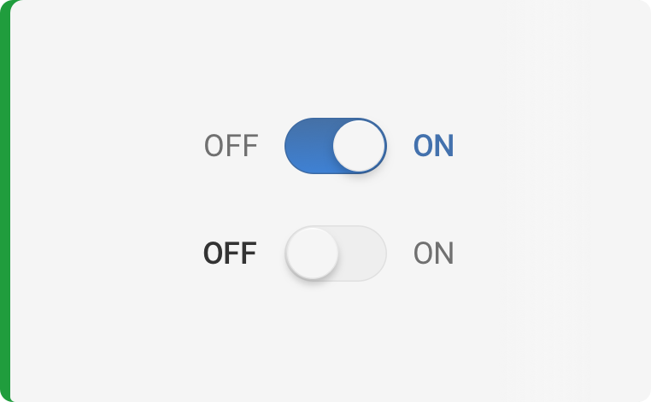651x402 pixels.
Task: Select the gray OFF label beside the blue switch
Action: [231, 147]
